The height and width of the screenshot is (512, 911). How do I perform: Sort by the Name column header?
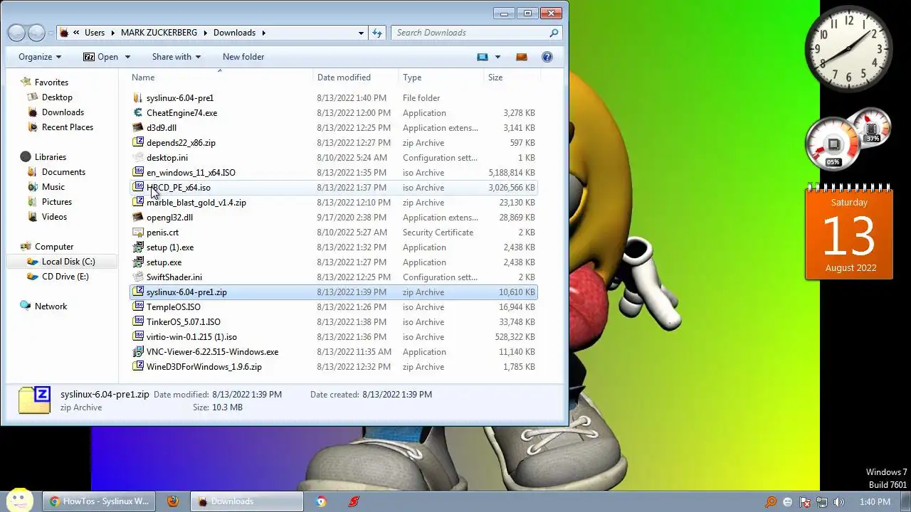221,78
